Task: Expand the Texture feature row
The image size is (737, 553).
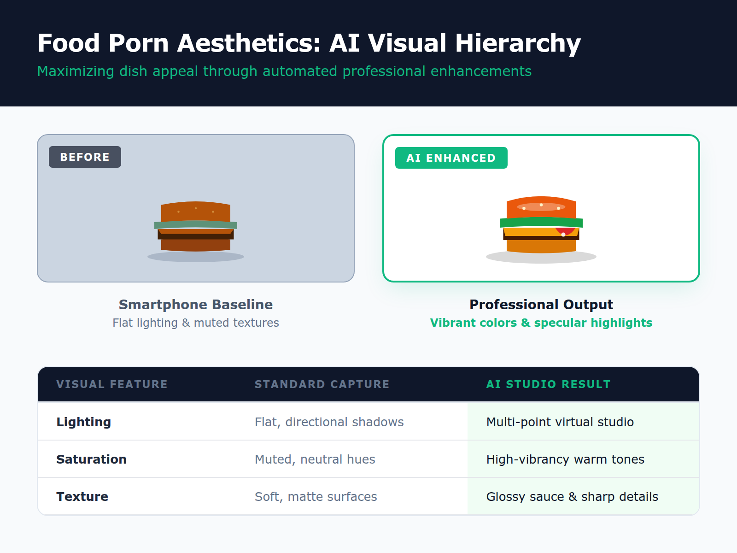Action: [82, 496]
